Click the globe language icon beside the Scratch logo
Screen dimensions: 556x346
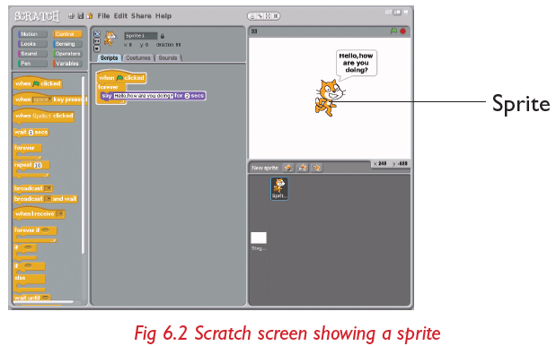(x=71, y=16)
